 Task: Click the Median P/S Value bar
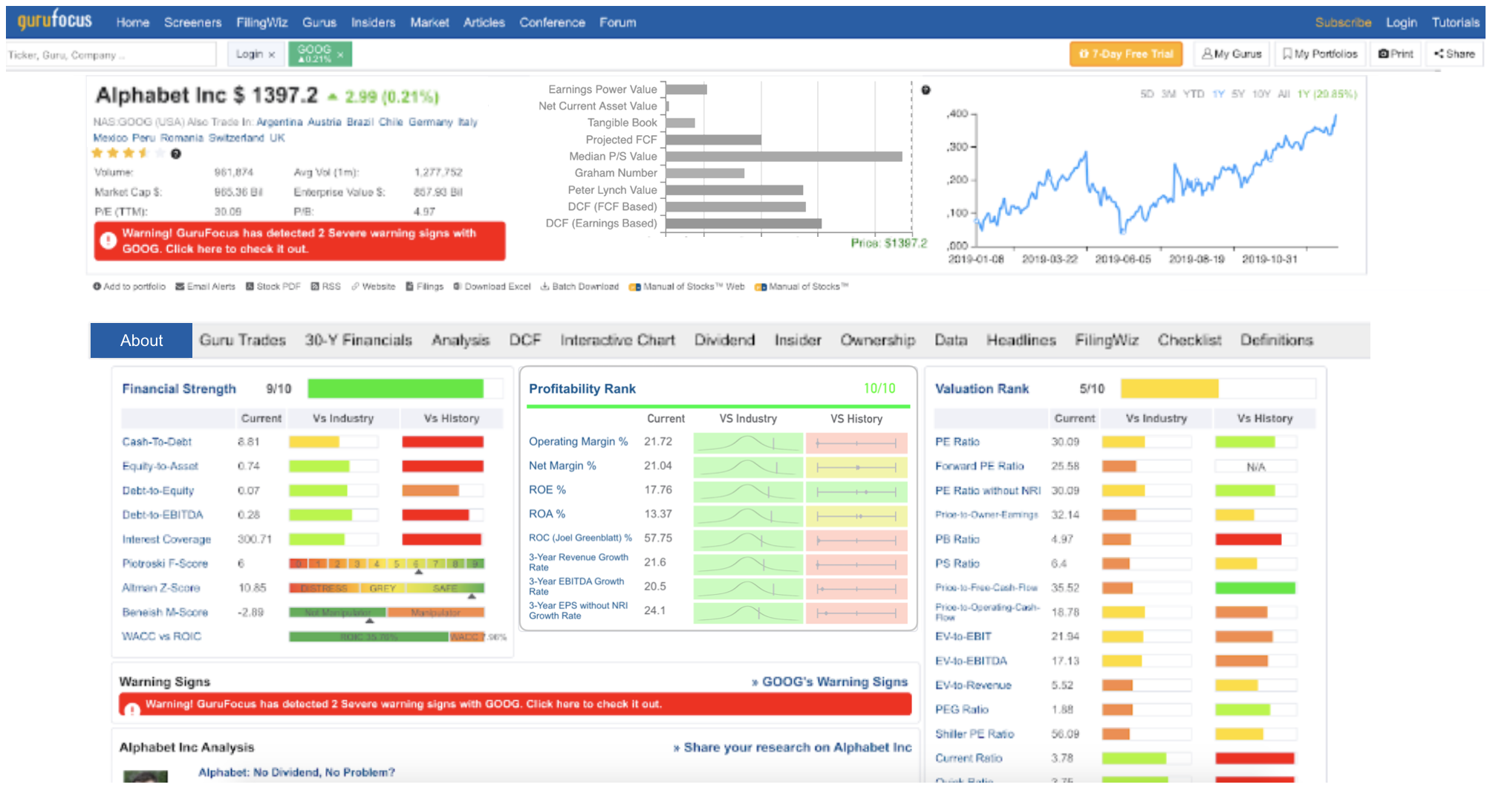784,157
